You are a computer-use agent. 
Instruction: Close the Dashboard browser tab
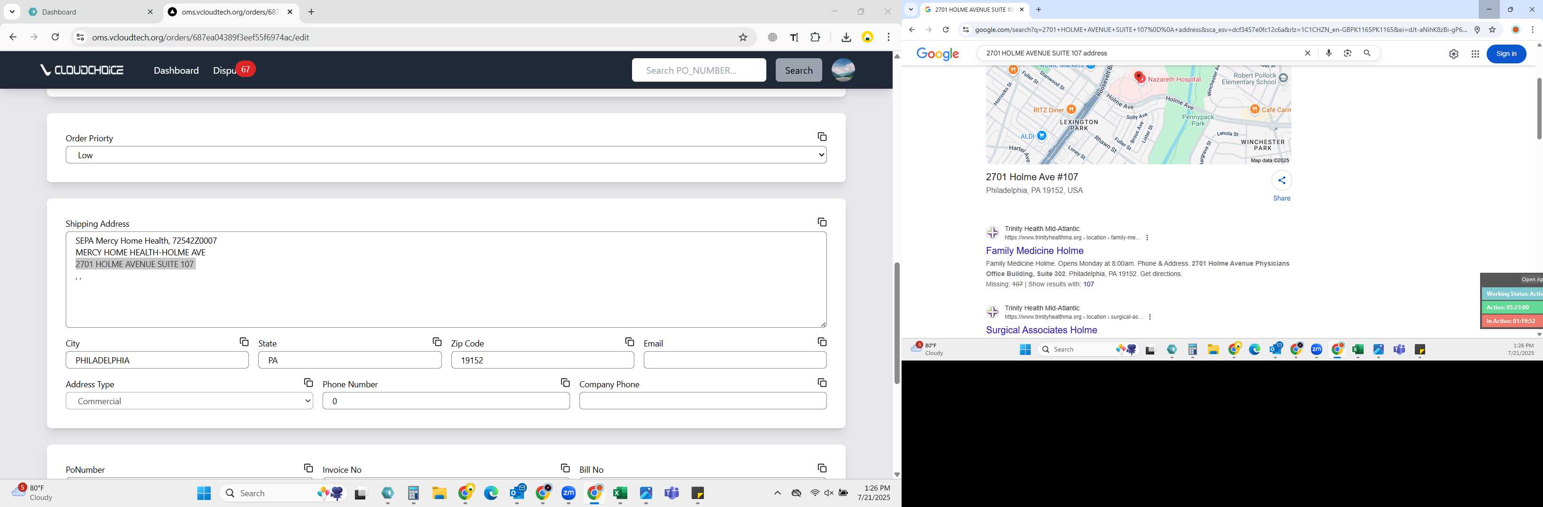pyautogui.click(x=150, y=12)
